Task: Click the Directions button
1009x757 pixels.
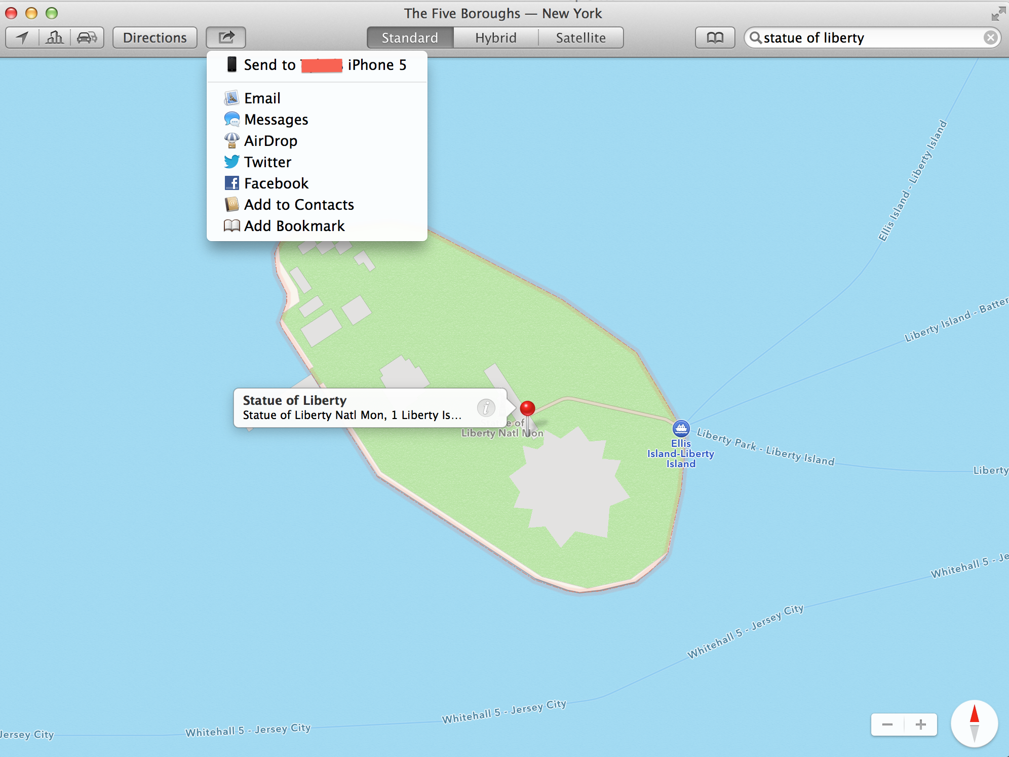Action: coord(155,37)
